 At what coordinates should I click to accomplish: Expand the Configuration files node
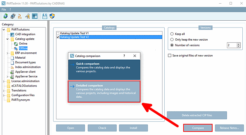4,95
